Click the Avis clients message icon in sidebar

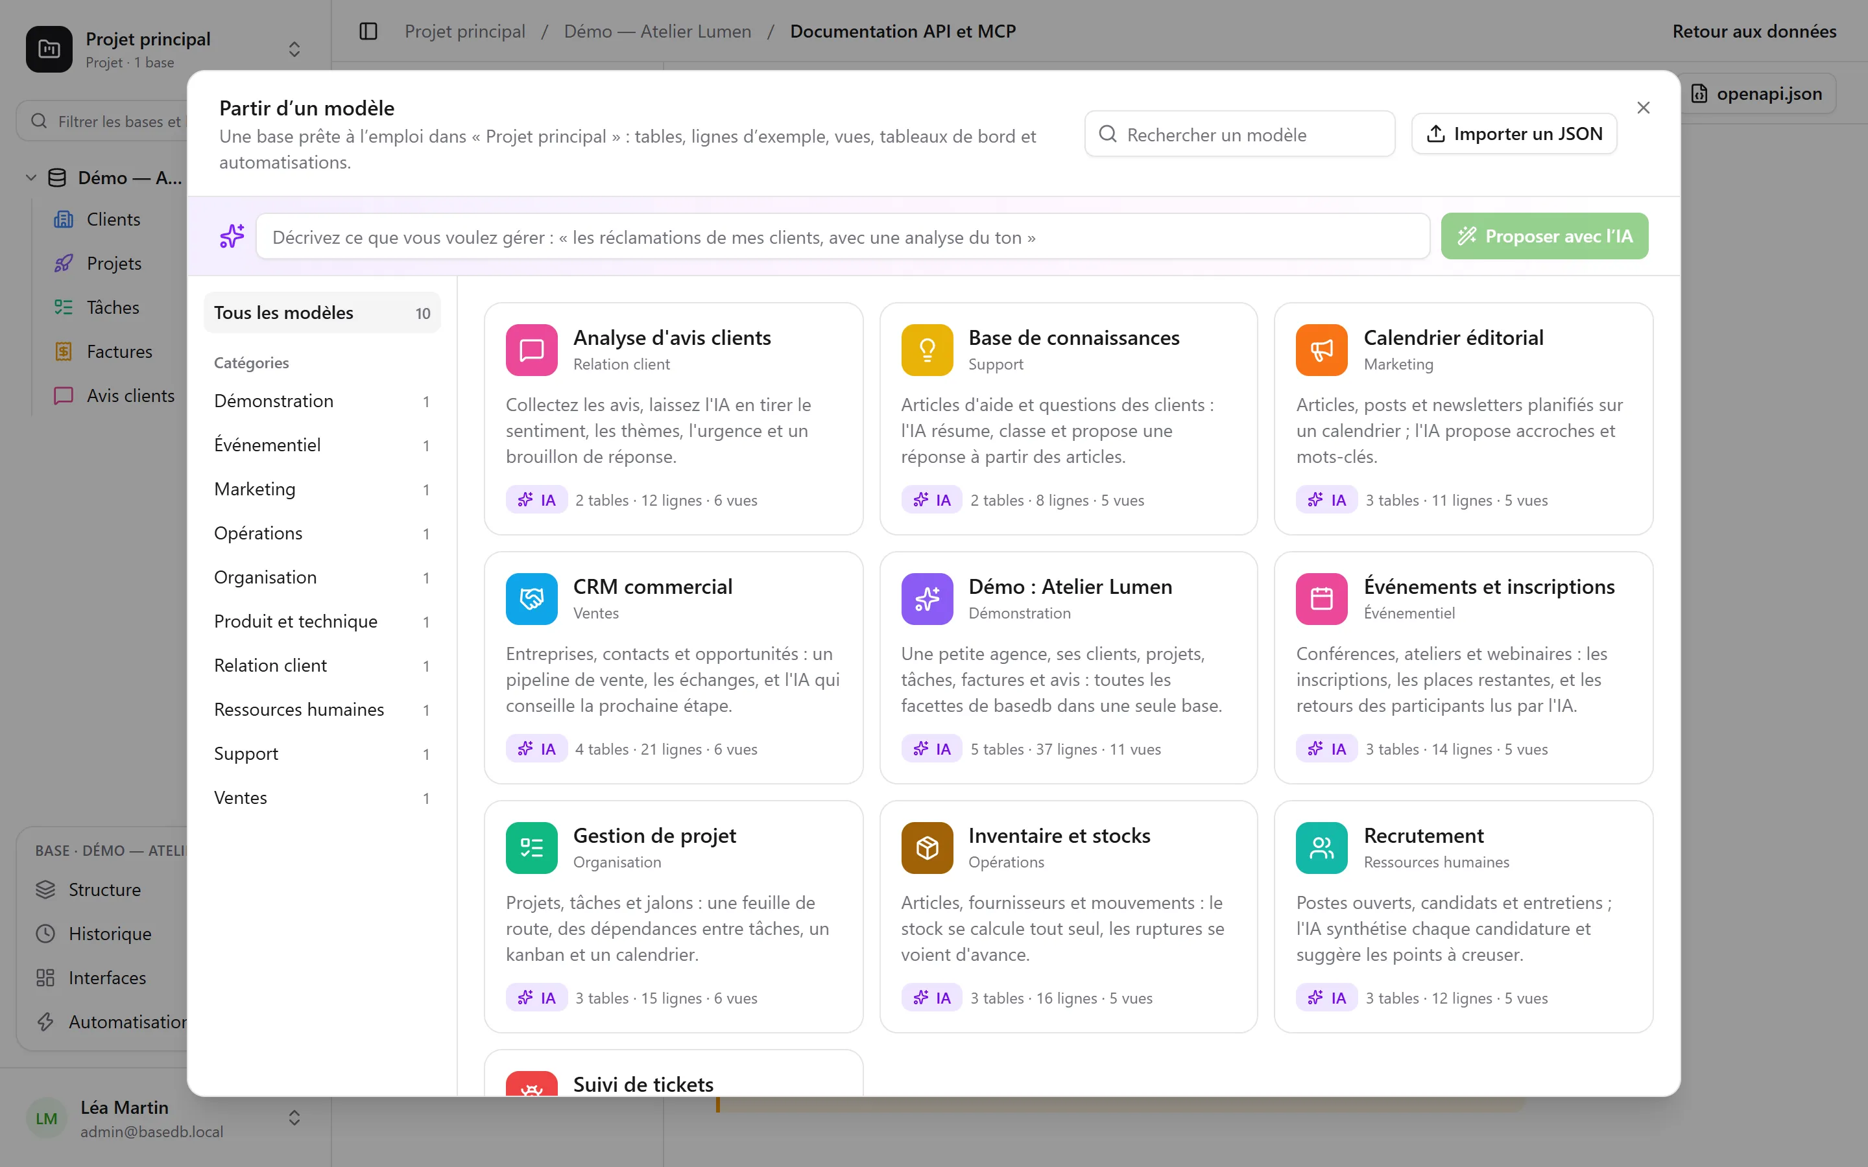[x=64, y=395]
